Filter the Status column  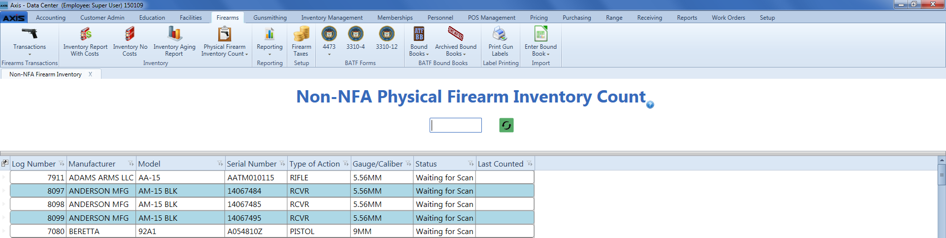pos(471,164)
